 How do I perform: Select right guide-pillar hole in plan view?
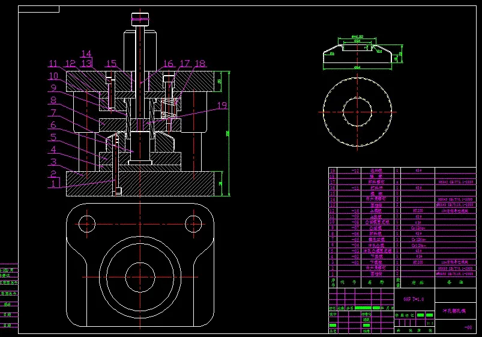[194, 224]
